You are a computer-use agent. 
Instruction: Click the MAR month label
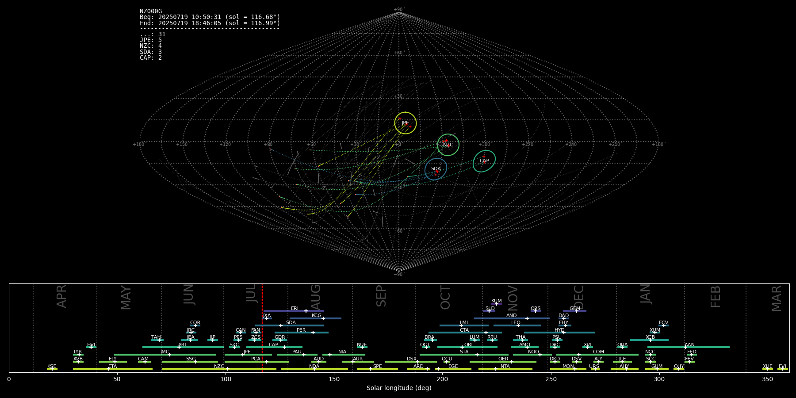777,298
